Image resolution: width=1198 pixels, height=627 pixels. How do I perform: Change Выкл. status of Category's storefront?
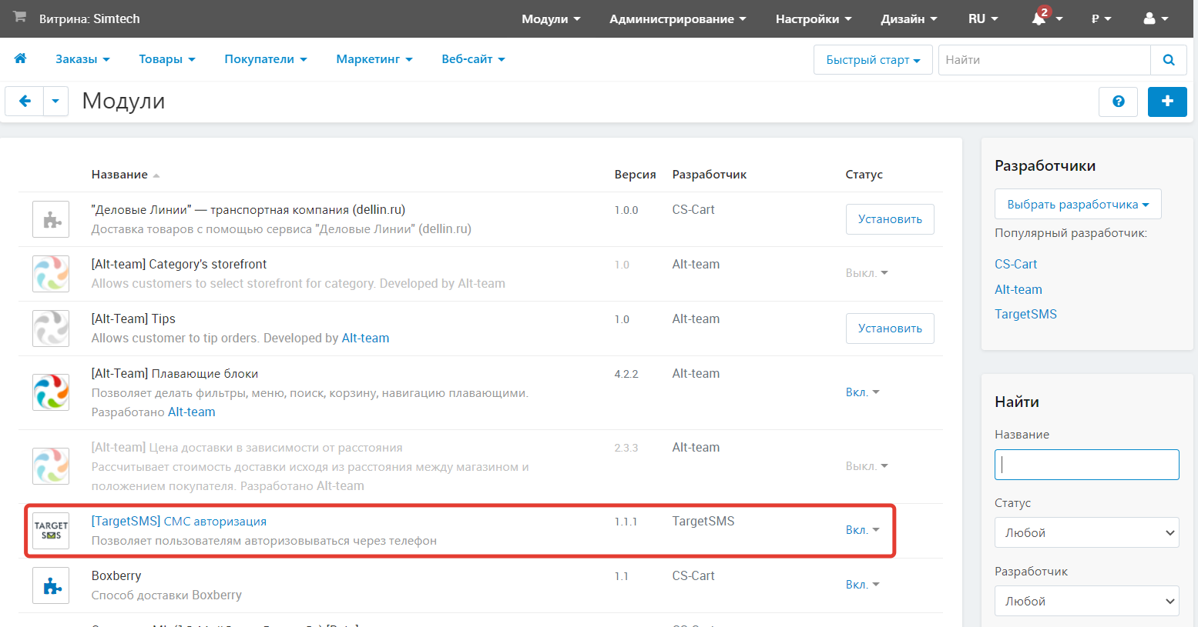pos(867,273)
